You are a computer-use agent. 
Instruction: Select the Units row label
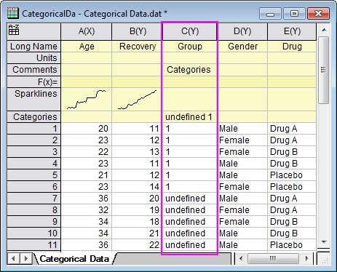coord(33,58)
